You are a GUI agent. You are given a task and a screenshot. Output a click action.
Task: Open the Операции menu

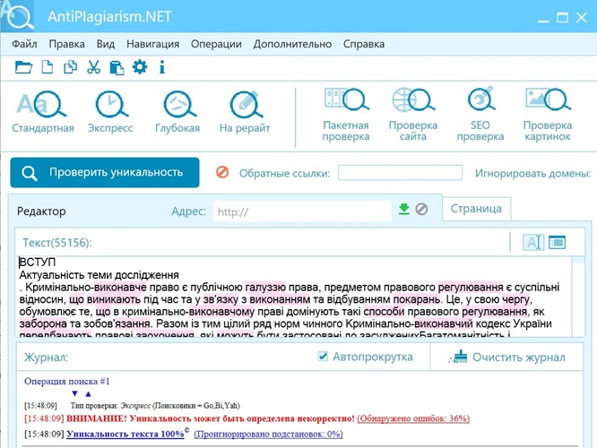[x=216, y=43]
